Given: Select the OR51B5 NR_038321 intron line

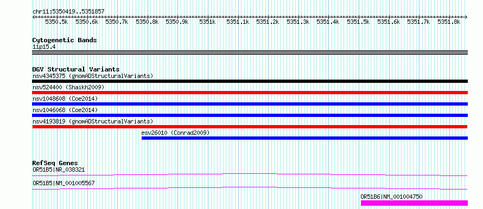Looking at the screenshot, I should coord(250,174).
